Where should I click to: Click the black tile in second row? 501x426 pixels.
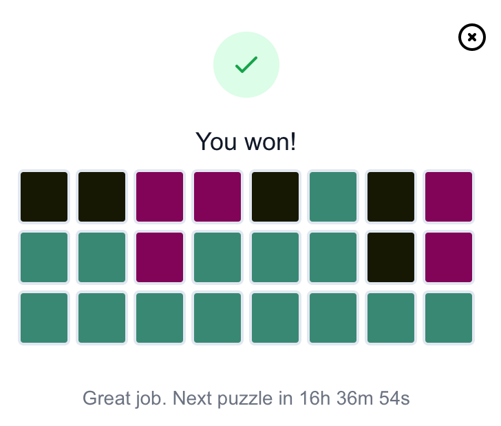[391, 257]
